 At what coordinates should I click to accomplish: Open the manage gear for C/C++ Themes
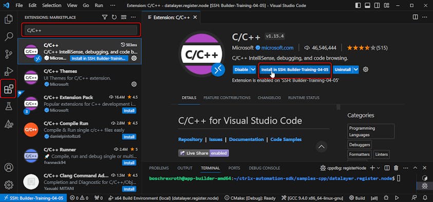click(x=134, y=84)
